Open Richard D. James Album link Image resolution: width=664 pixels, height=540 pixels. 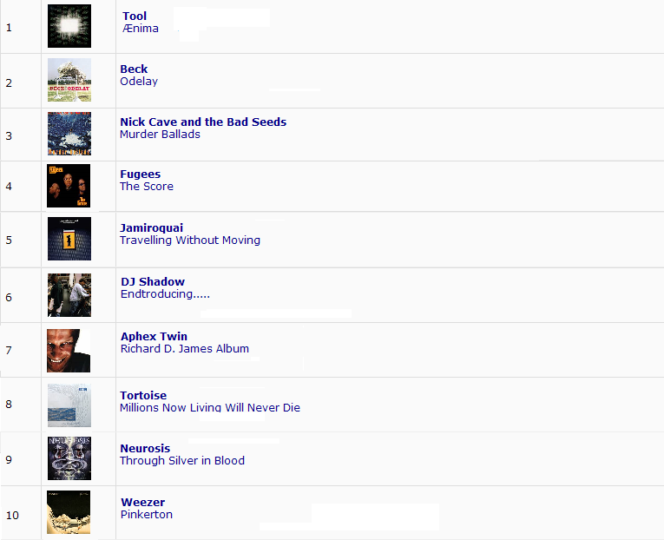coord(185,348)
